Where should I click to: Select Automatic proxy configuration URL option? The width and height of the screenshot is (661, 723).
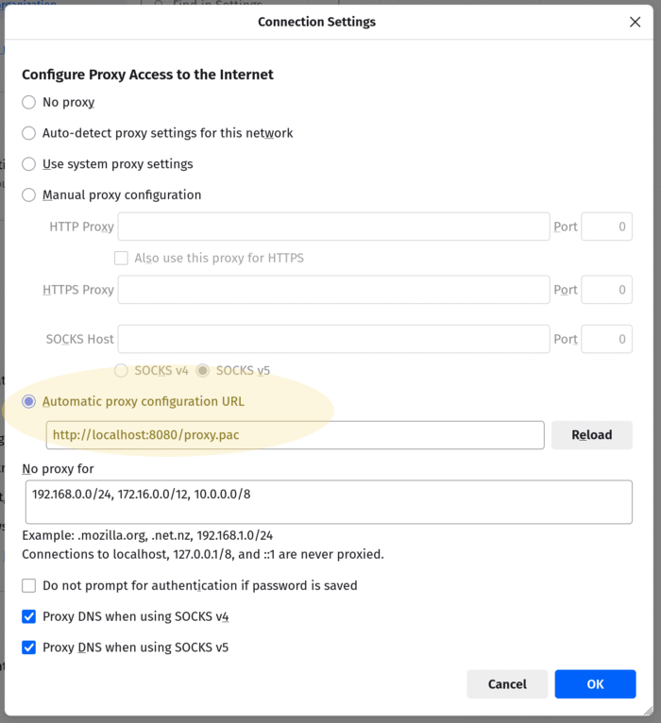click(x=29, y=401)
